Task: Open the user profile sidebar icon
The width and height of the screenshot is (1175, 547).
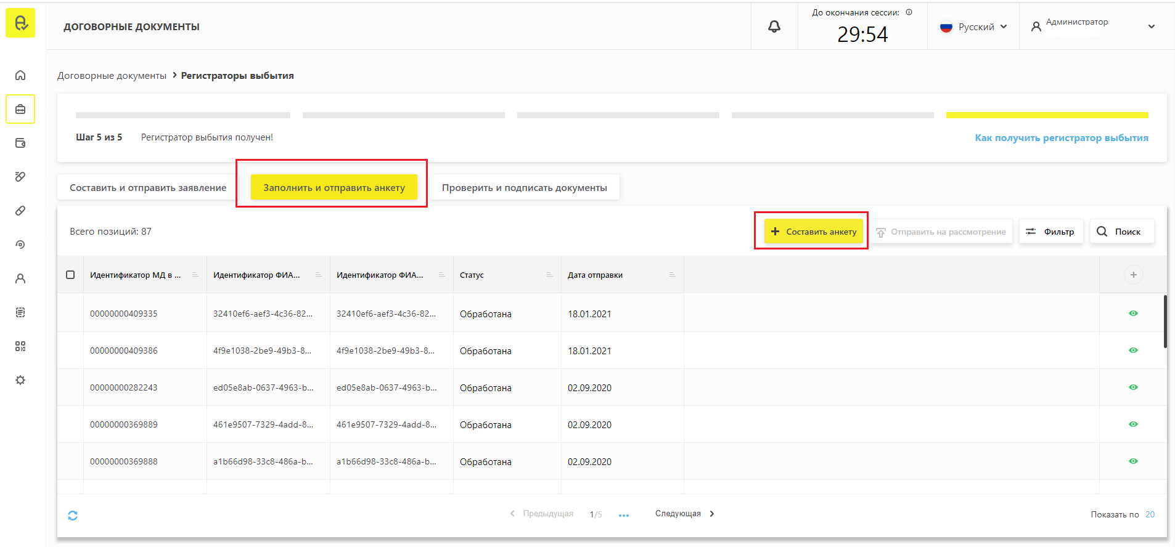Action: [20, 278]
